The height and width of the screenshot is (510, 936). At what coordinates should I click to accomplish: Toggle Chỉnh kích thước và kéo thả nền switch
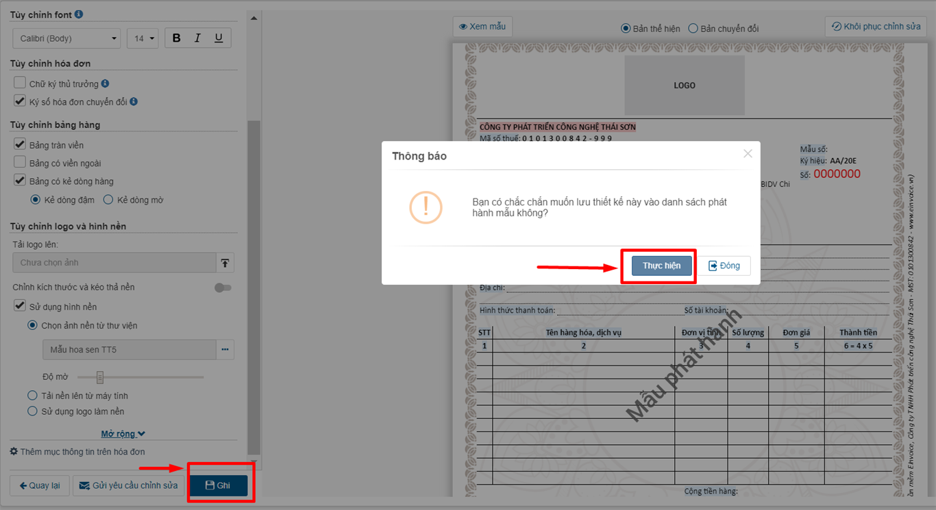pyautogui.click(x=223, y=288)
